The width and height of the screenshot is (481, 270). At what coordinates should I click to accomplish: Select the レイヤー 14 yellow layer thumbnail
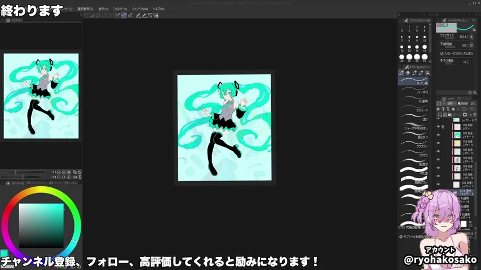pos(457,143)
